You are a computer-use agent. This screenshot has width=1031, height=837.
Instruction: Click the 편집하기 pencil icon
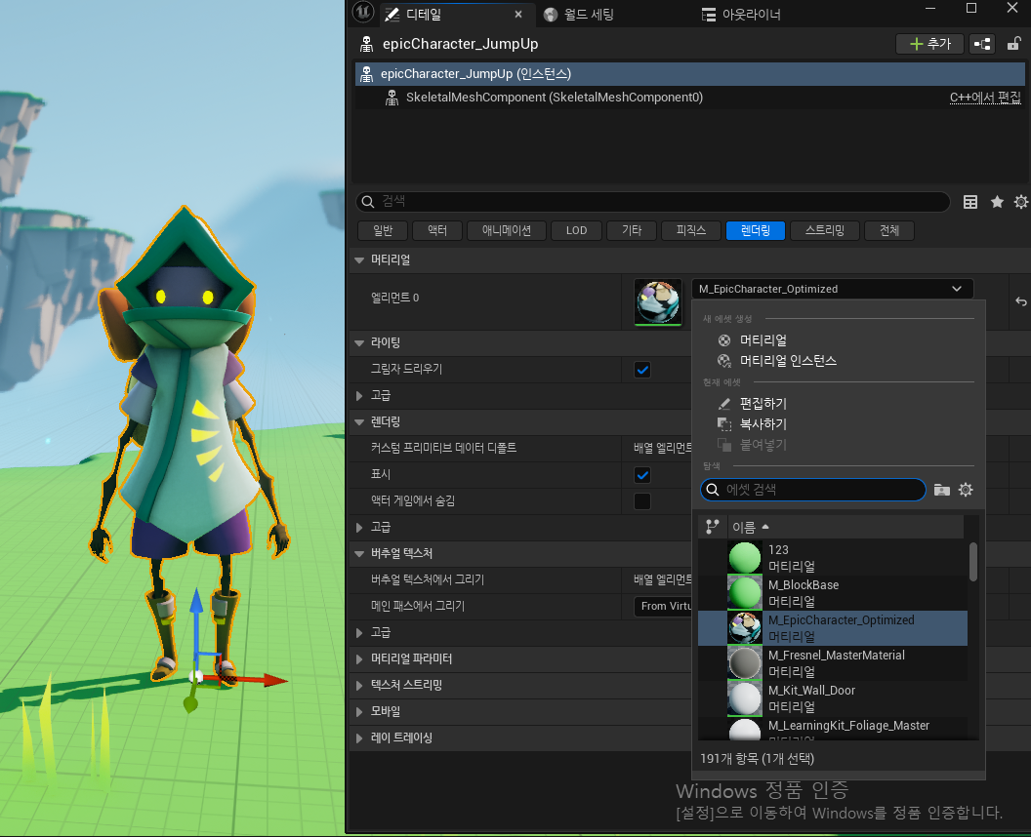pos(723,404)
